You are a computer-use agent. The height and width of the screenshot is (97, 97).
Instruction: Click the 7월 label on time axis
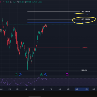[51, 89]
